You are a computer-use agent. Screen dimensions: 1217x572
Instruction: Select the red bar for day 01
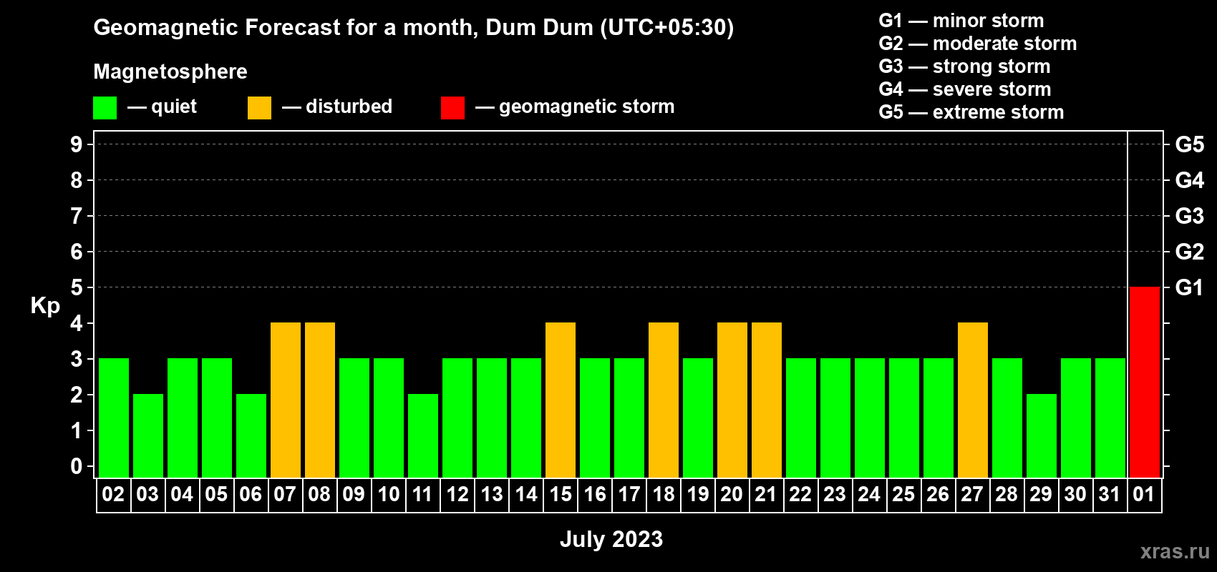click(1145, 382)
